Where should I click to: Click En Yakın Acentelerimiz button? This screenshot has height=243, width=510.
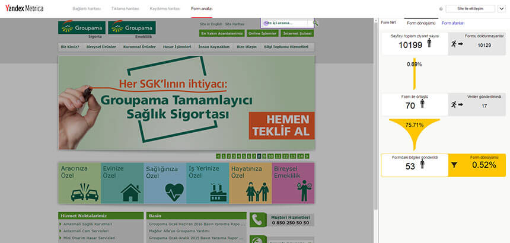(222, 33)
